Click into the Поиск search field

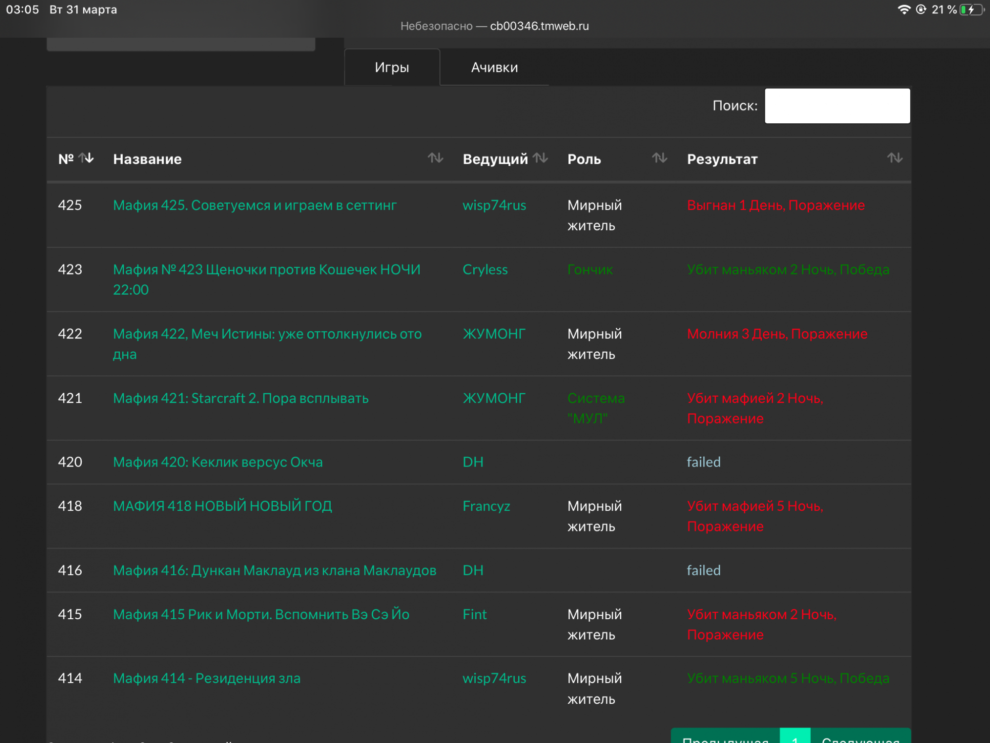point(837,106)
